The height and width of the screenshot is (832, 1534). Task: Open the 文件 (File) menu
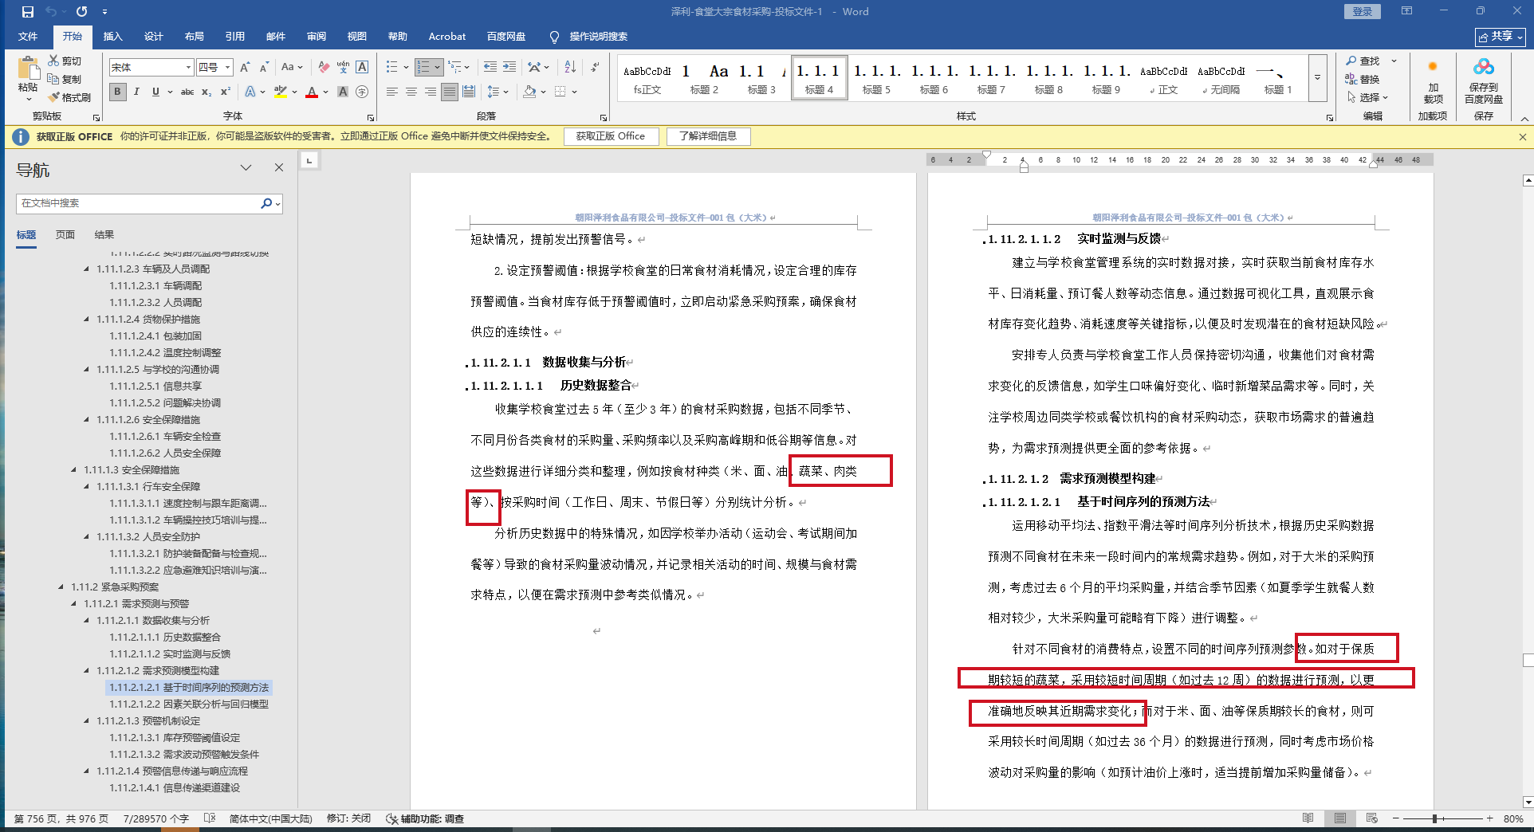click(28, 37)
